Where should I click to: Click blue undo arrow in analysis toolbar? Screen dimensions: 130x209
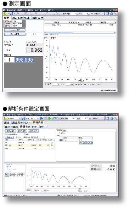pos(54,118)
